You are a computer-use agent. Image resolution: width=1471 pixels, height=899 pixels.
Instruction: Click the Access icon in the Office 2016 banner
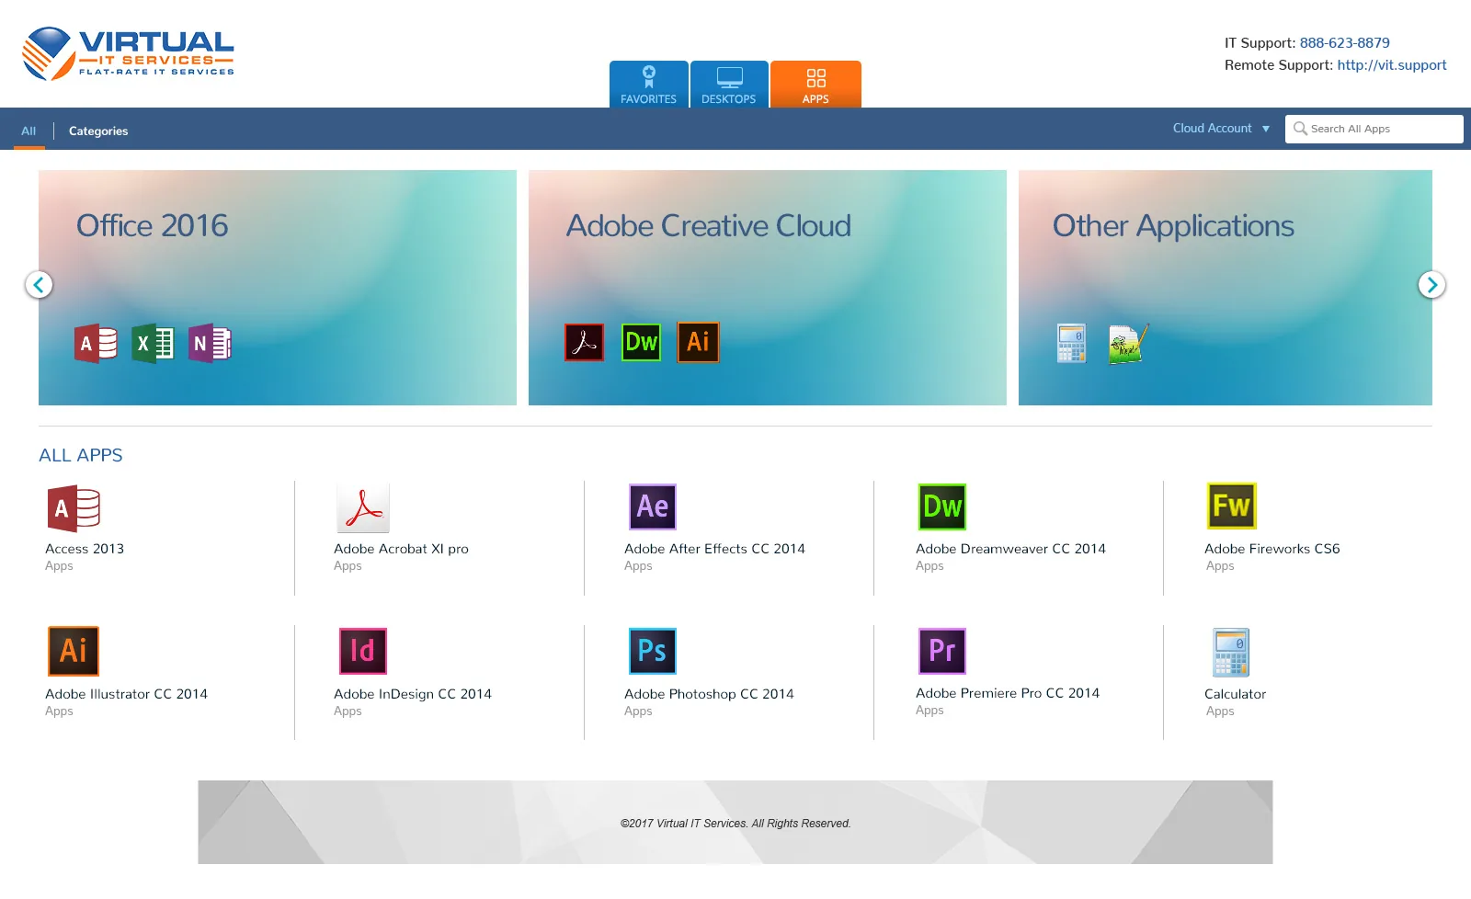(x=96, y=344)
